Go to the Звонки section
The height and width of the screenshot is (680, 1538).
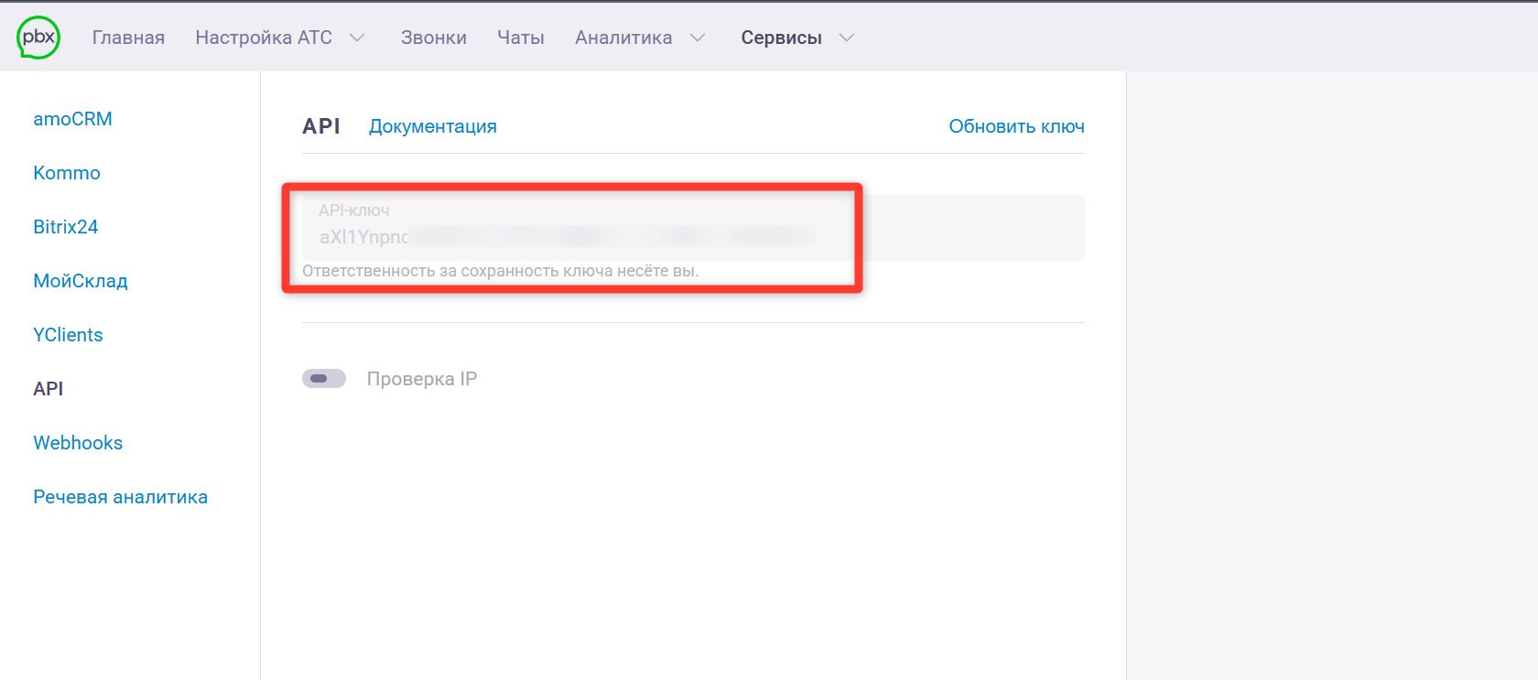tap(433, 38)
